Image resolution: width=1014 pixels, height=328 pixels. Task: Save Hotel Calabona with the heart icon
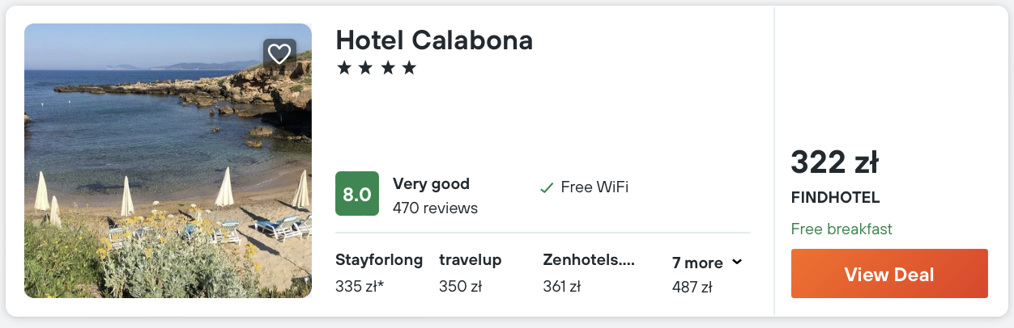(x=279, y=54)
